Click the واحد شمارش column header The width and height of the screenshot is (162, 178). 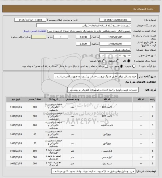(72, 99)
